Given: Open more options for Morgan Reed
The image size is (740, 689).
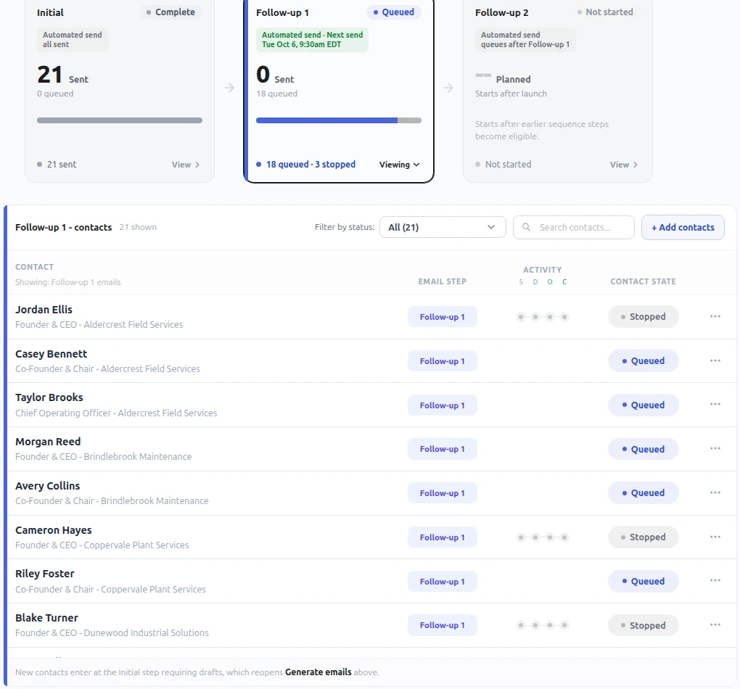Looking at the screenshot, I should coord(715,448).
